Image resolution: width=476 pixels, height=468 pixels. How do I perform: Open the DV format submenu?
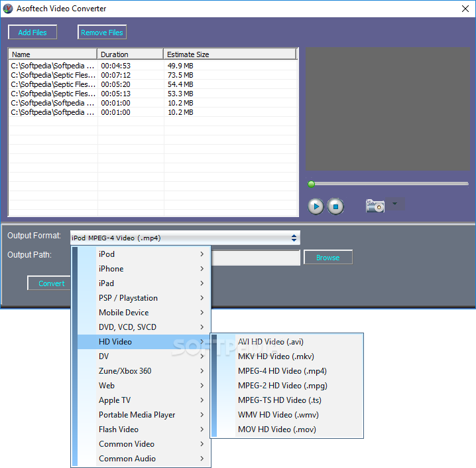point(144,356)
